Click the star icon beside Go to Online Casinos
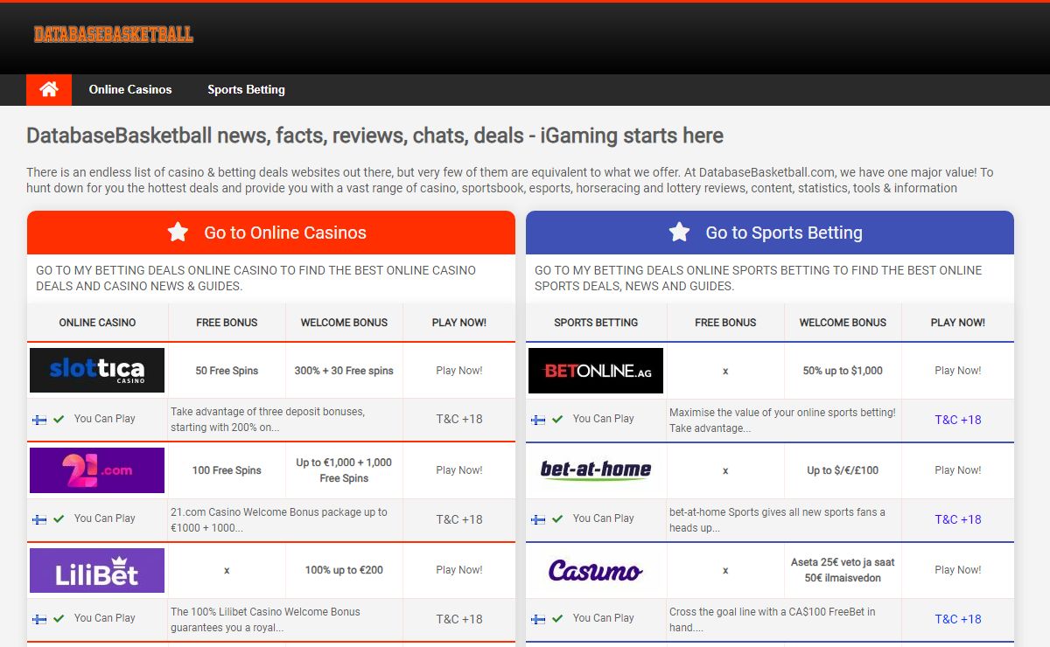 tap(178, 233)
